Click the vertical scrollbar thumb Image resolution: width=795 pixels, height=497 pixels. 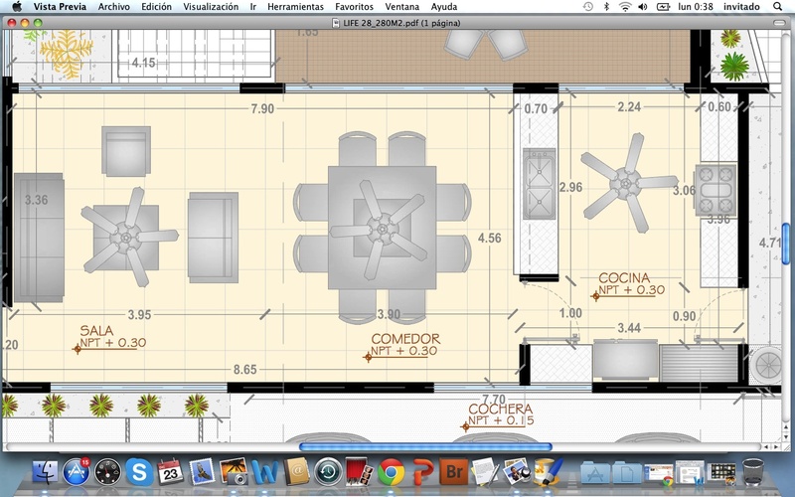coord(787,242)
